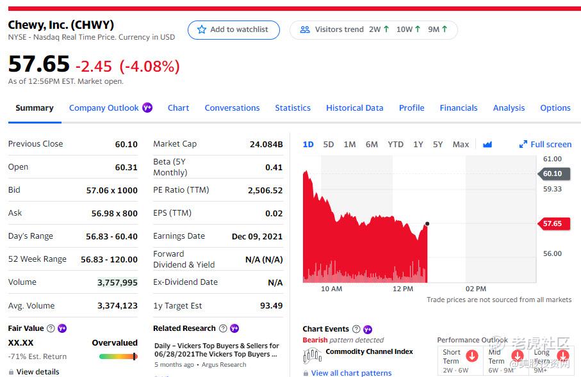Open View details under Fair Value
This screenshot has width=581, height=377.
38,372
